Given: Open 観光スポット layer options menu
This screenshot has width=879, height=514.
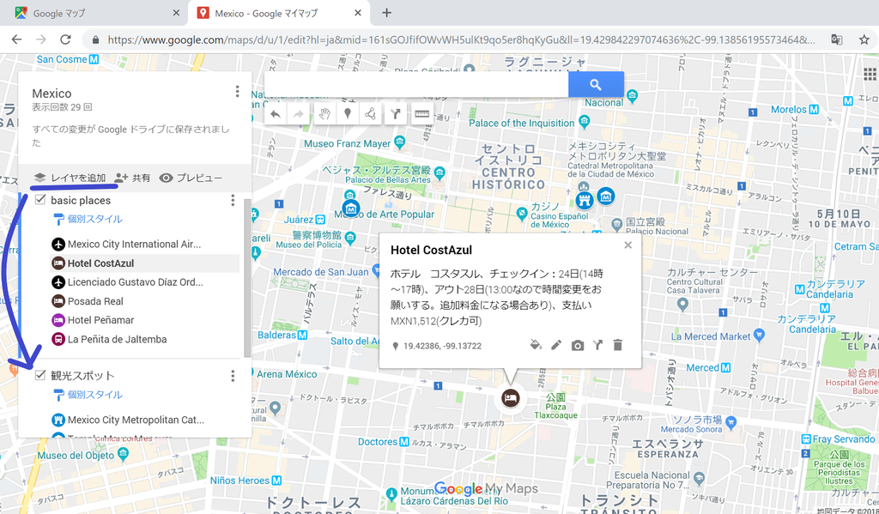Looking at the screenshot, I should pos(233,376).
